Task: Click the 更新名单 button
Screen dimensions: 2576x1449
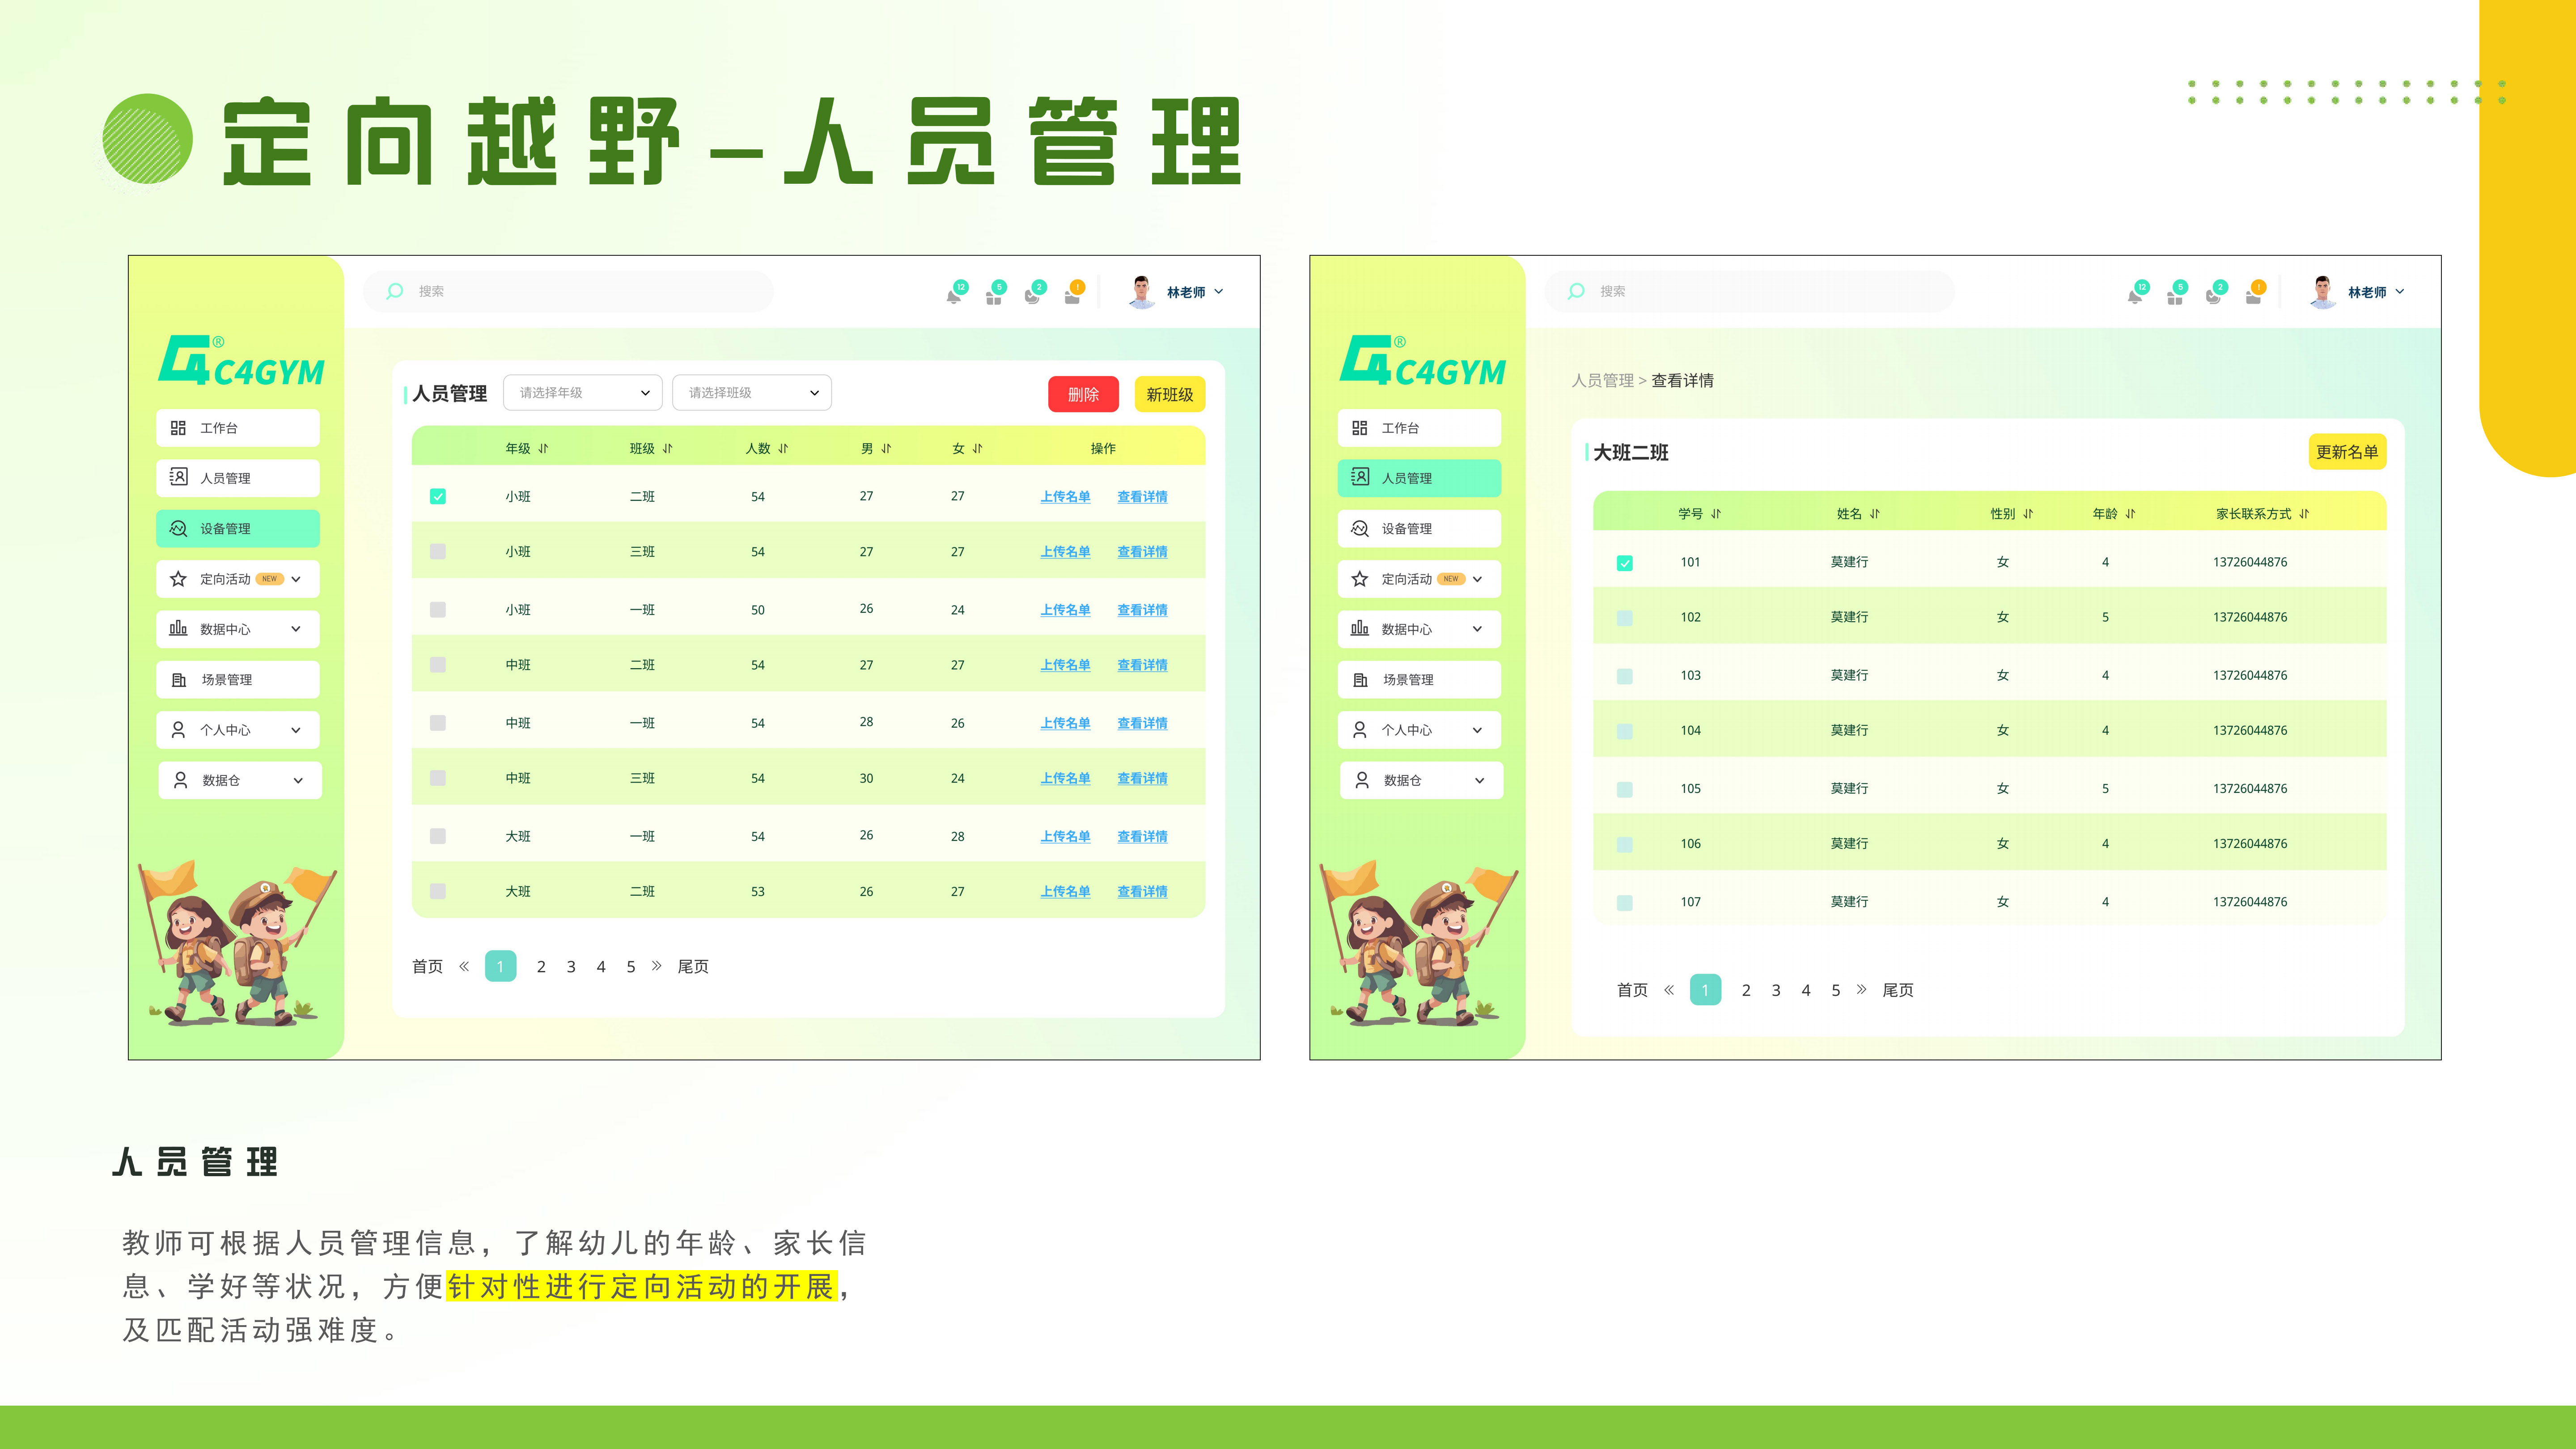Action: (2347, 452)
